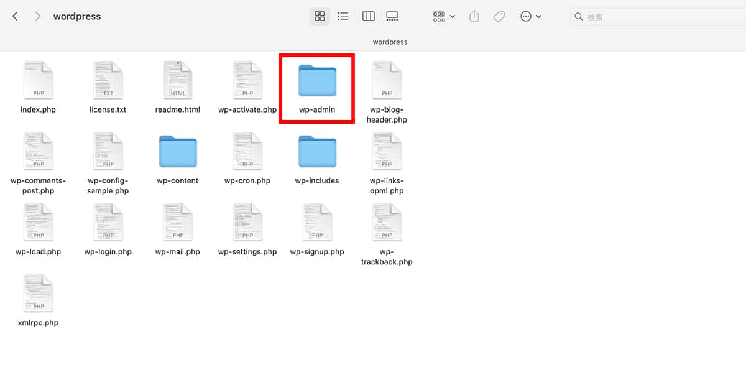Click the wp-content folder name label
The width and height of the screenshot is (746, 390).
pyautogui.click(x=178, y=181)
